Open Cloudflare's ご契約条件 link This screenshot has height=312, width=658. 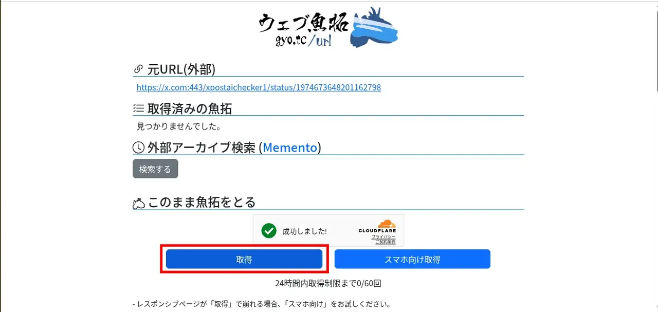[385, 242]
